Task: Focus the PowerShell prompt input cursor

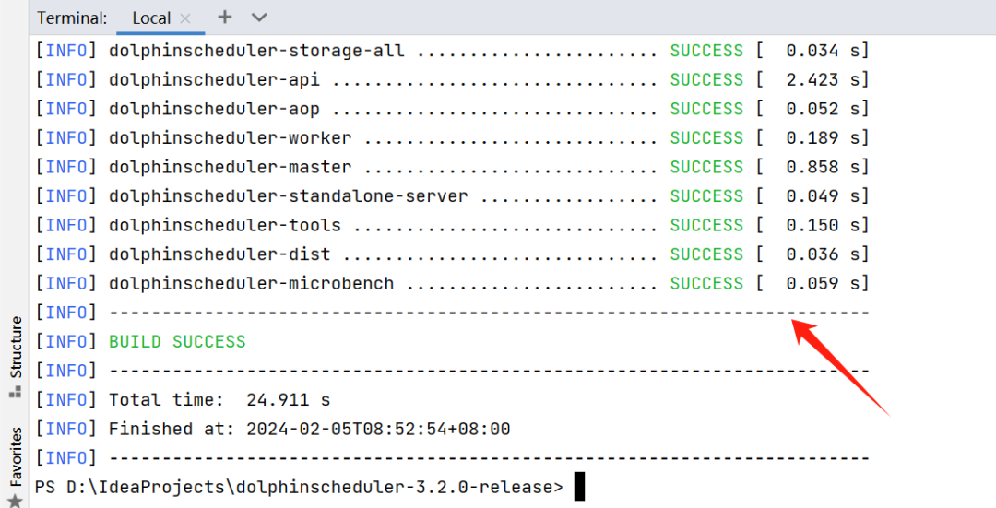Action: point(579,487)
